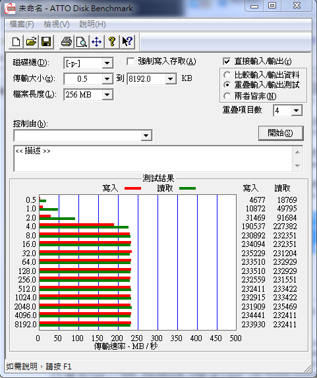This screenshot has height=378, width=317.
Task: Click the New file toolbar icon
Action: tap(16, 42)
